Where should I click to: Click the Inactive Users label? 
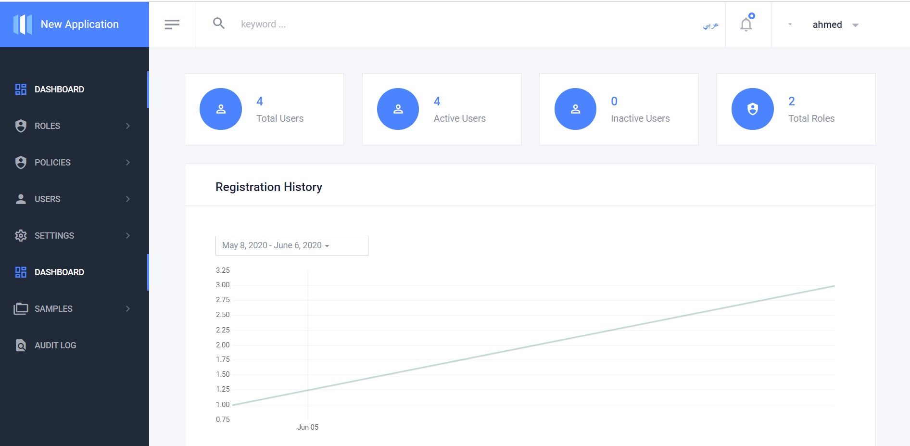click(640, 118)
